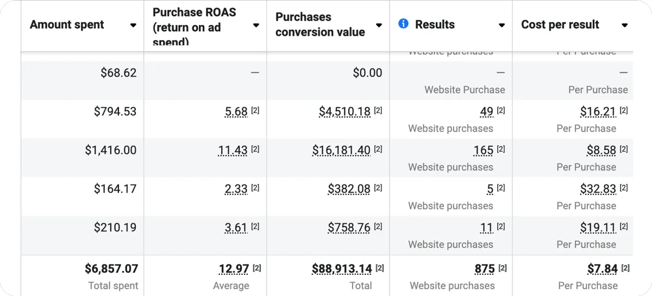The width and height of the screenshot is (652, 296).
Task: Open the Cost per result dropdown arrow
Action: (x=624, y=25)
